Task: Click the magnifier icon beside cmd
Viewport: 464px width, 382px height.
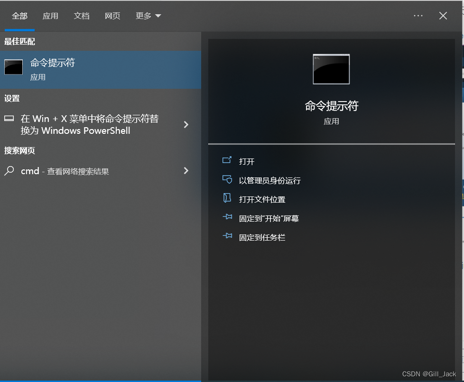Action: [x=9, y=171]
